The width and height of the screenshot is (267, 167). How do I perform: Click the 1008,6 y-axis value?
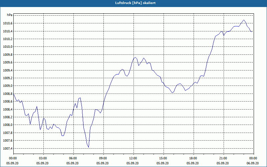(8, 102)
